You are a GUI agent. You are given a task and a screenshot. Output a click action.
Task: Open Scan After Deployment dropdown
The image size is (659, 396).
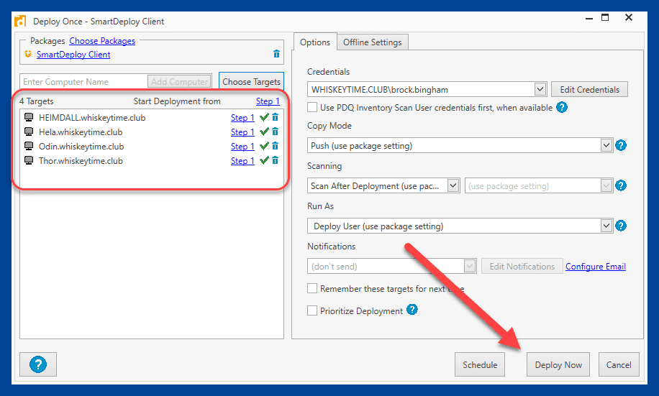tap(453, 185)
